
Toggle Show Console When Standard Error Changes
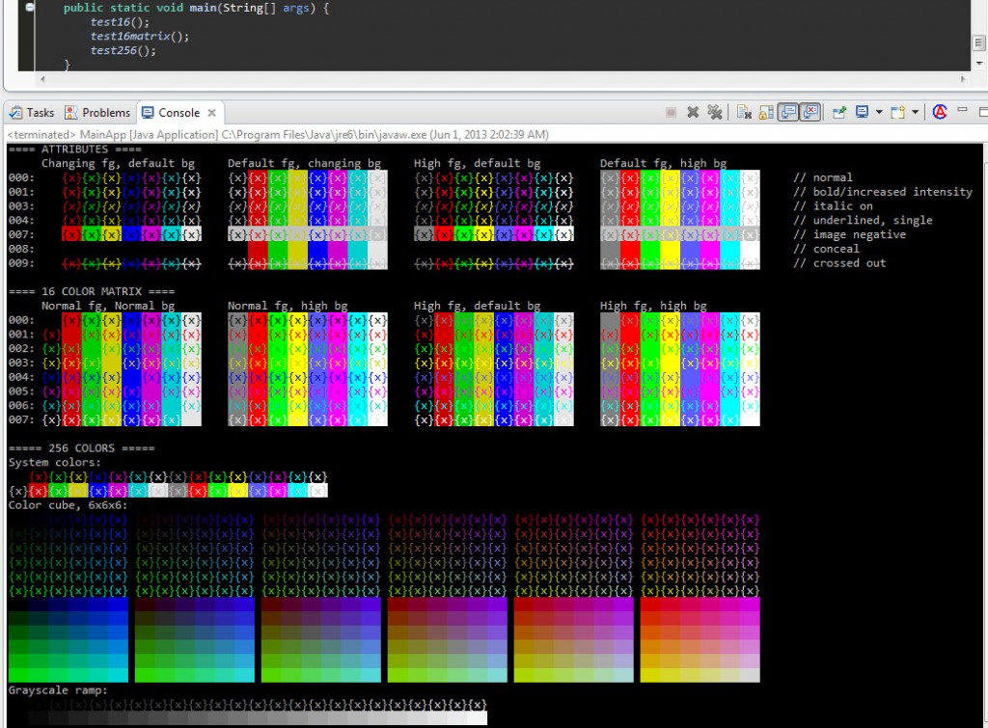tap(811, 111)
